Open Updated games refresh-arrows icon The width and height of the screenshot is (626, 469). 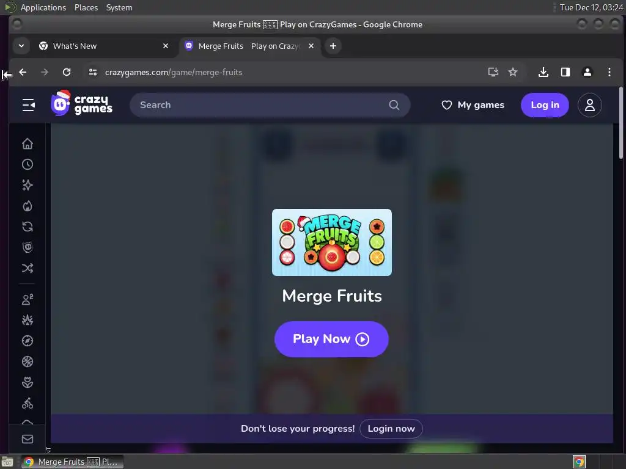(27, 227)
